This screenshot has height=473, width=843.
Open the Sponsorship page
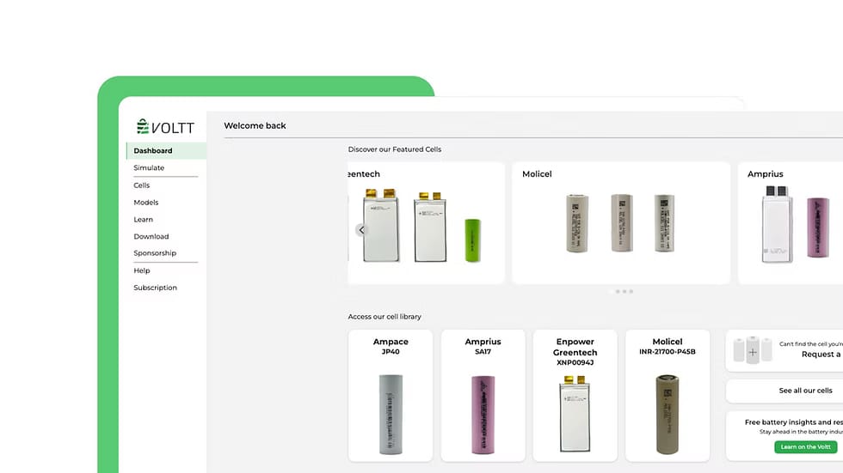coord(155,253)
